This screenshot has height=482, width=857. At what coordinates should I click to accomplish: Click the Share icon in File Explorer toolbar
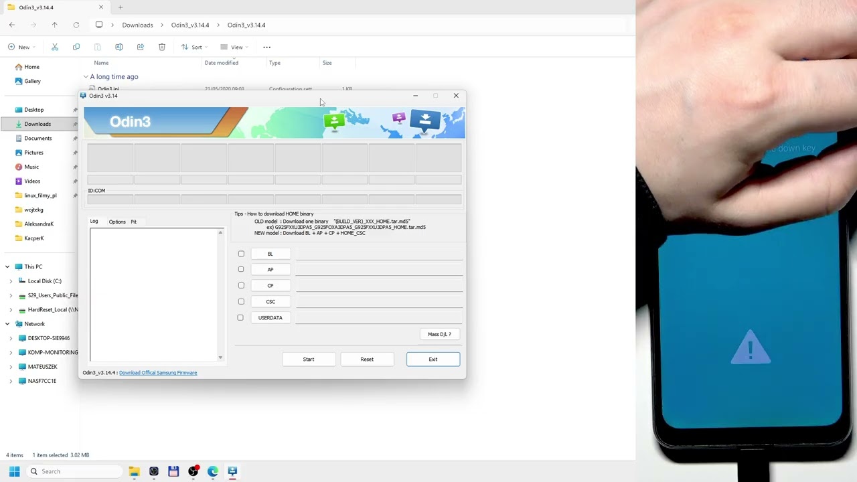[141, 47]
